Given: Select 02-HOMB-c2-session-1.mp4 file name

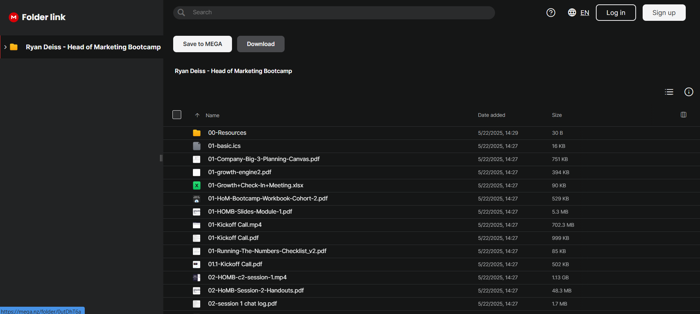Looking at the screenshot, I should pos(247,277).
